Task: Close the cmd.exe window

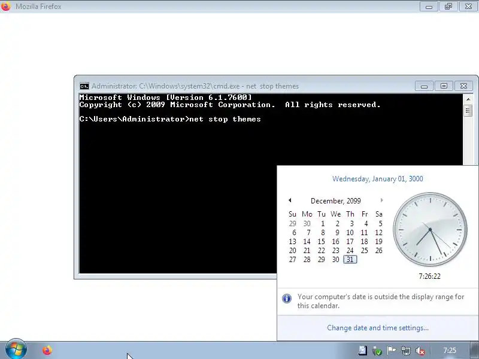Action: coord(463,86)
